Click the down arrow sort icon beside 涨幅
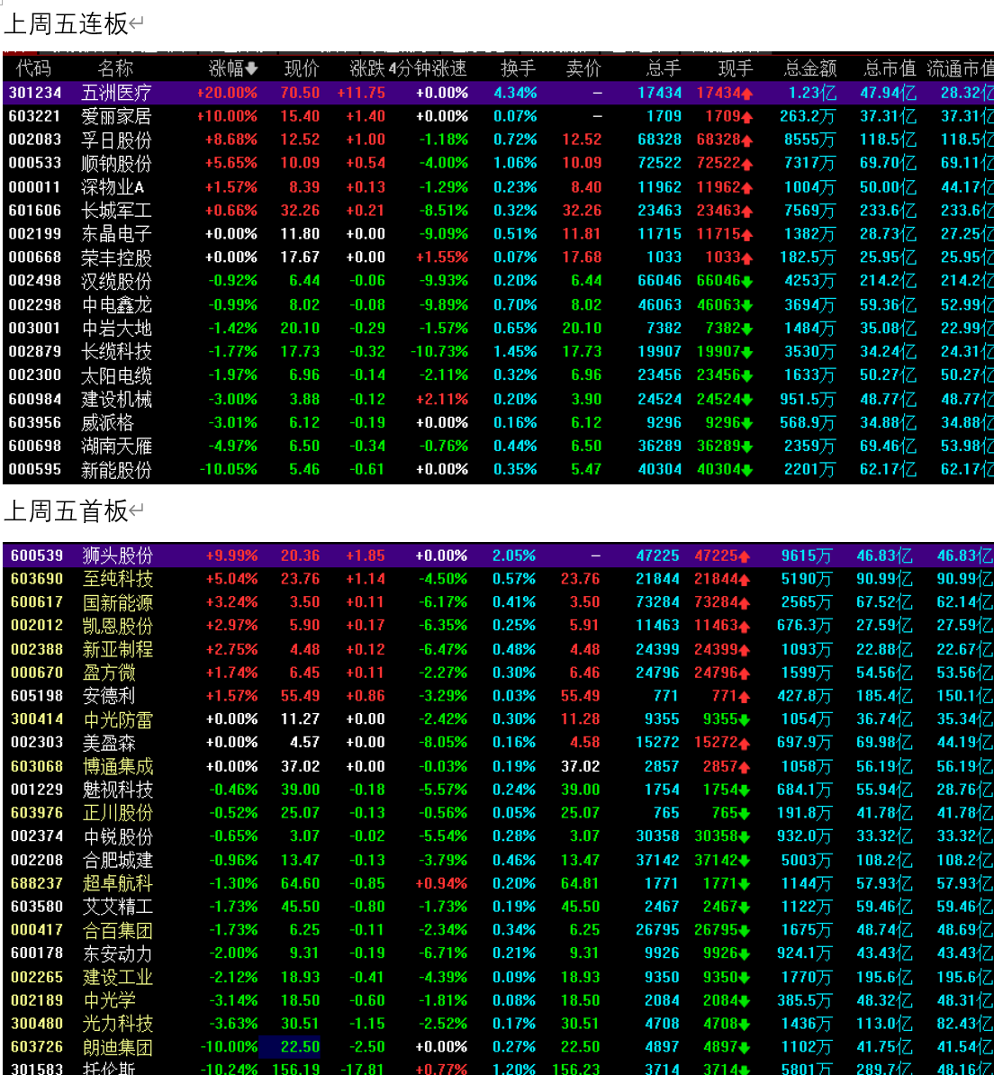994x1075 pixels. coord(251,68)
